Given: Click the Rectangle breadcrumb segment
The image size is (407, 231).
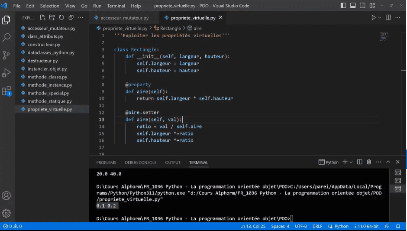Looking at the screenshot, I should (x=168, y=28).
